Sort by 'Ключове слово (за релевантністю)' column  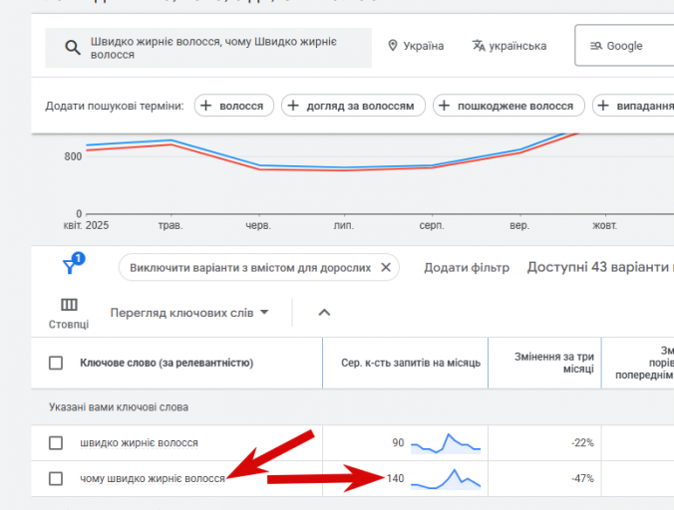[167, 363]
